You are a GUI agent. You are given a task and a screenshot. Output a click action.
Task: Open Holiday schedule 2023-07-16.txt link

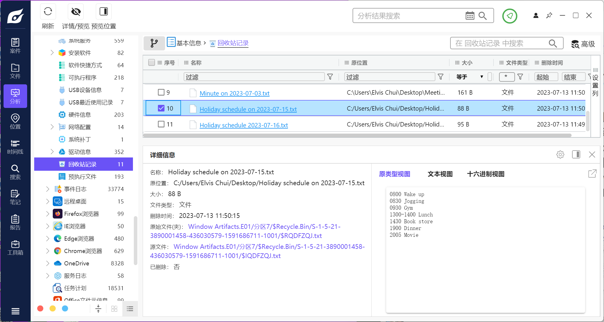tap(243, 125)
